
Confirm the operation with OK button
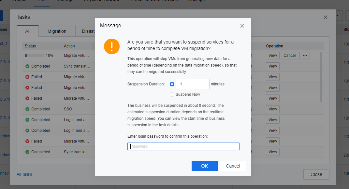205,166
